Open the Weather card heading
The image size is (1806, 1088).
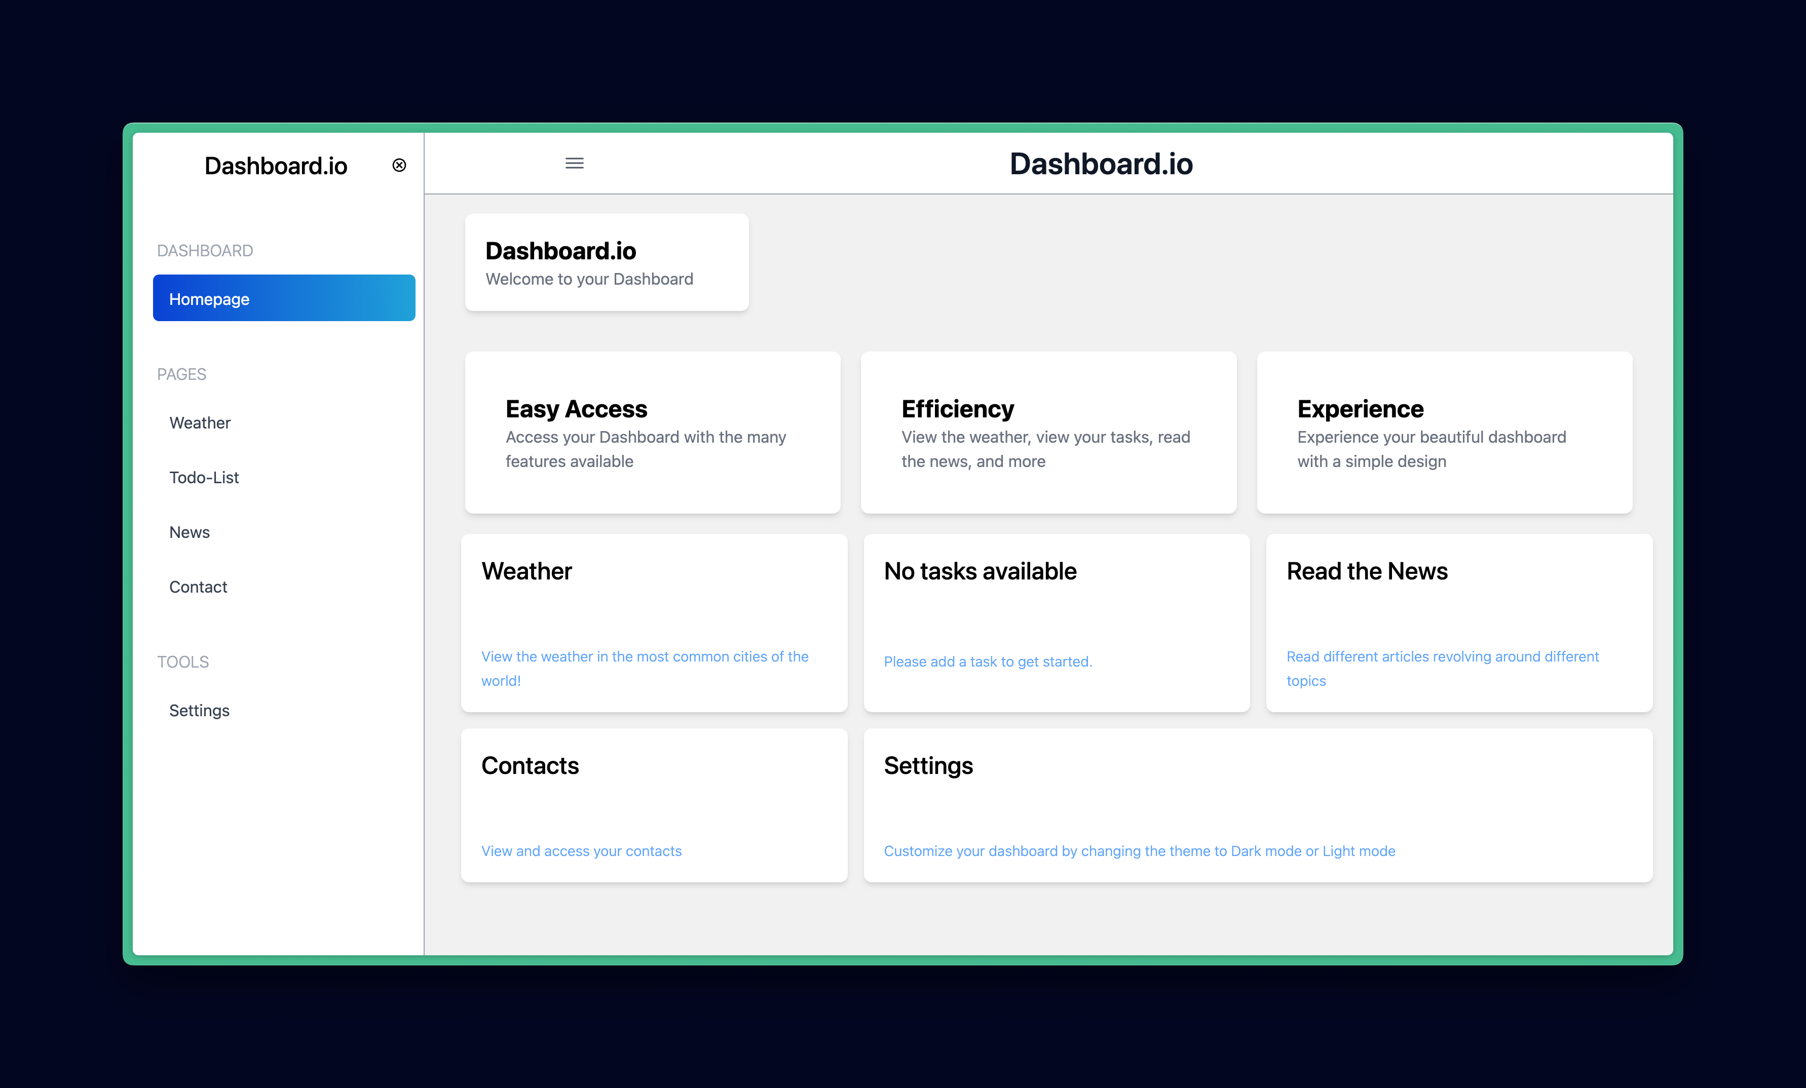526,571
